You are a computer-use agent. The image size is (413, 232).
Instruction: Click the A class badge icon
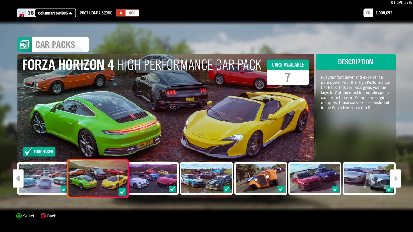121,13
